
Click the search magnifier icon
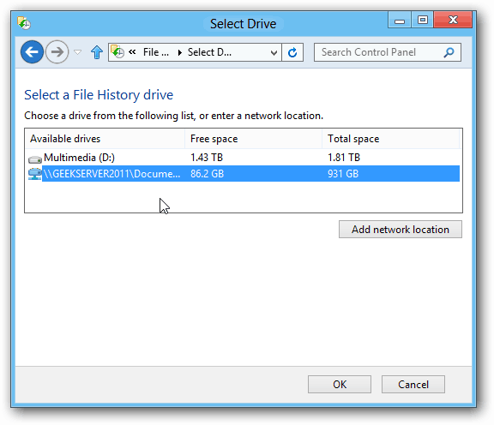click(449, 52)
